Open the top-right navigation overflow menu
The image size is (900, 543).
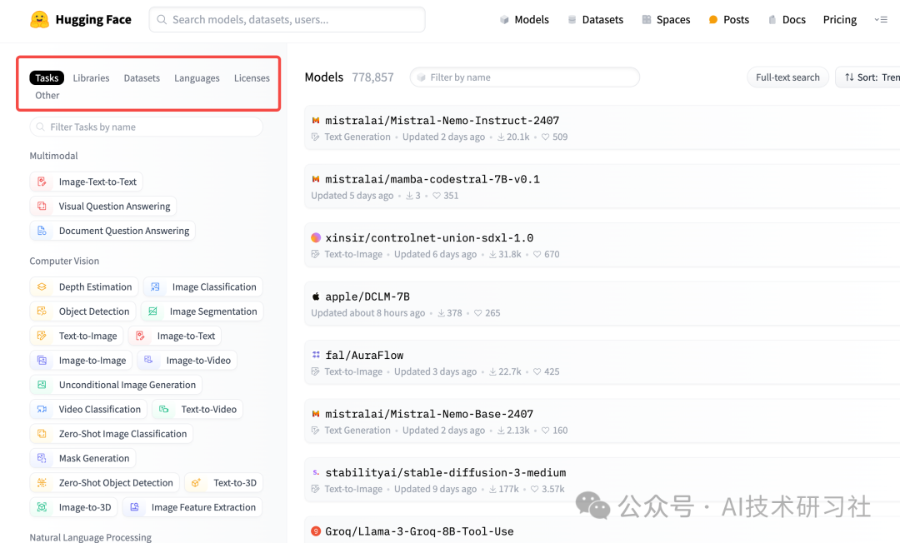881,19
